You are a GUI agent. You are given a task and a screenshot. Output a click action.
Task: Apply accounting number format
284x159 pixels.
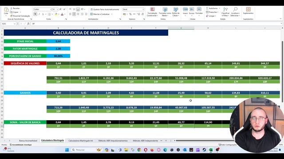[124, 14]
